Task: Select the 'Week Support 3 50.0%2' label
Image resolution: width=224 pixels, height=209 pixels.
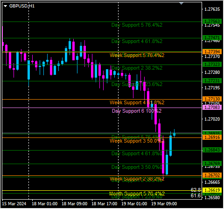Action: tap(137, 141)
